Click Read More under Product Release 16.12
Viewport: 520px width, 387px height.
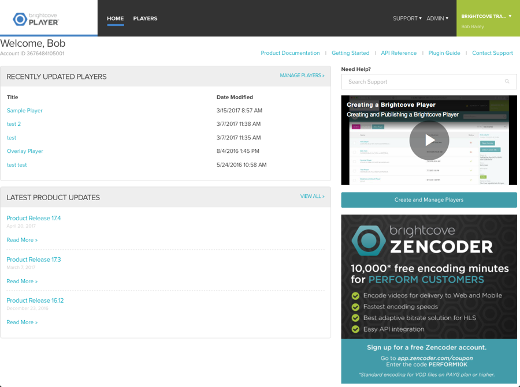(x=22, y=322)
